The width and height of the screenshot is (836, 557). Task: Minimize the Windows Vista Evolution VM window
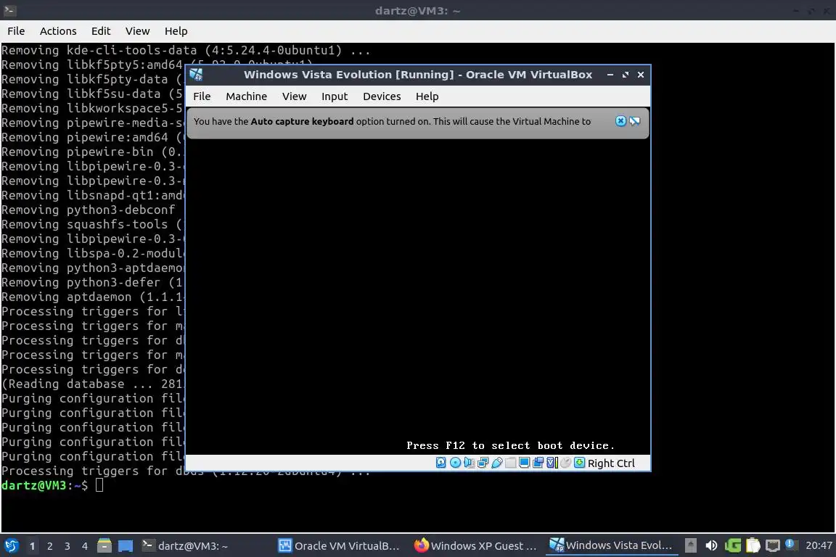tap(610, 75)
